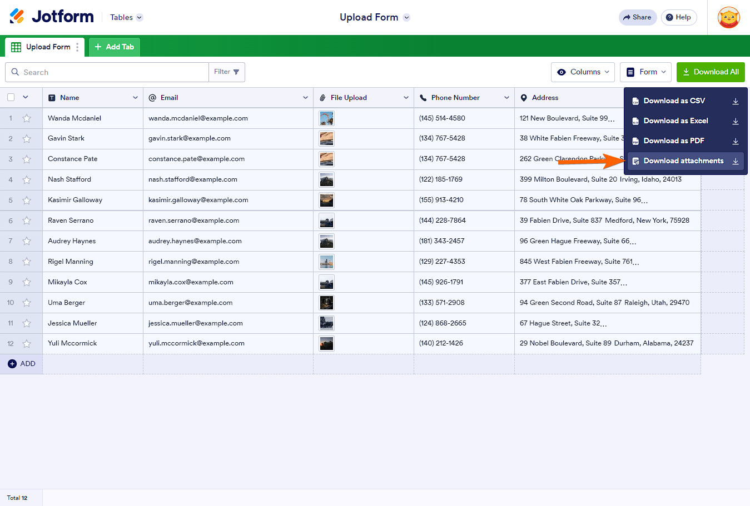Screen dimensions: 750x506
Task: Open the Tables product dropdown
Action: (126, 18)
